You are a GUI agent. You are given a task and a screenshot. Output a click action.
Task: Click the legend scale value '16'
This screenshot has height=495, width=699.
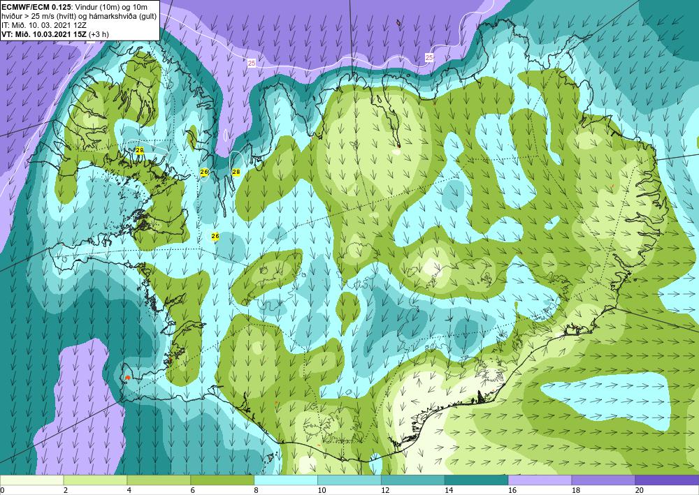click(512, 491)
